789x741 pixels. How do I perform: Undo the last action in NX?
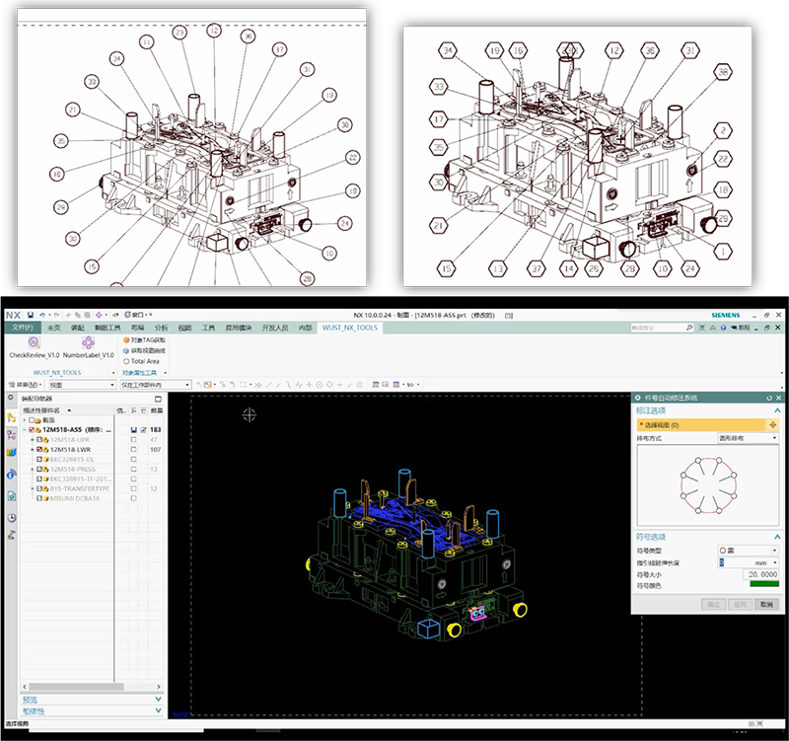coord(42,315)
